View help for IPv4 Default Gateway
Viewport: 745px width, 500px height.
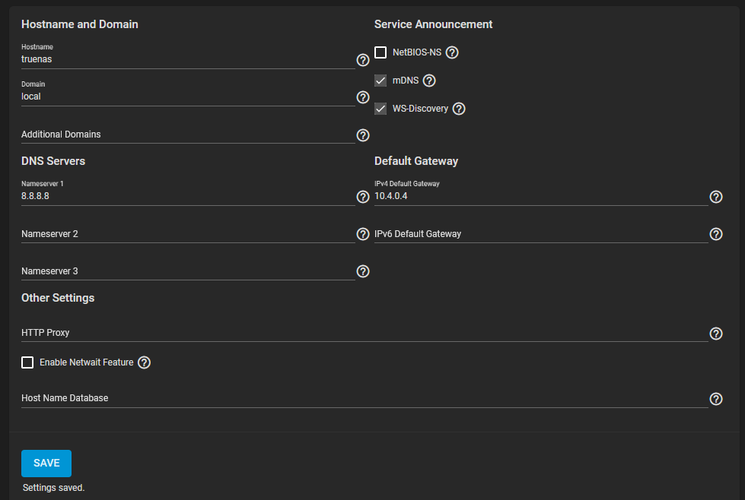pyautogui.click(x=715, y=197)
